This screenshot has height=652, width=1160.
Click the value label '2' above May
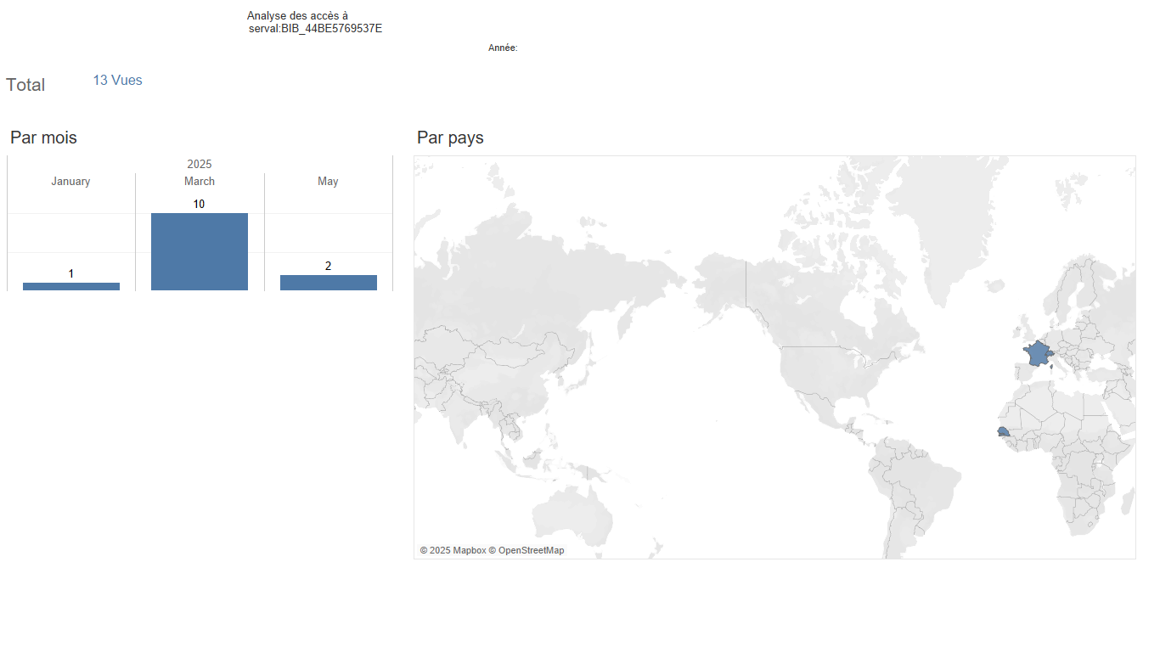pyautogui.click(x=329, y=267)
